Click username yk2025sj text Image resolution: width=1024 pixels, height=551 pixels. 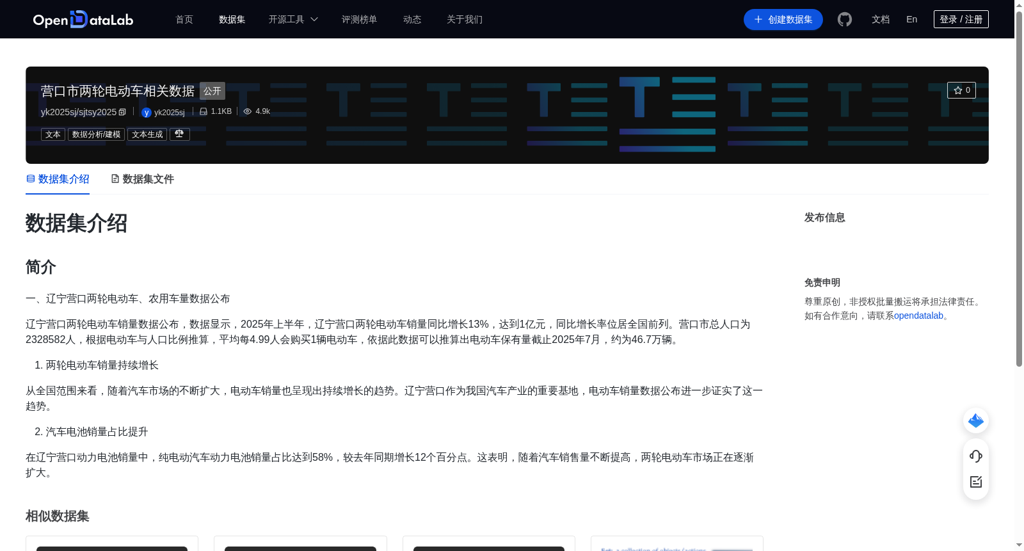click(170, 113)
